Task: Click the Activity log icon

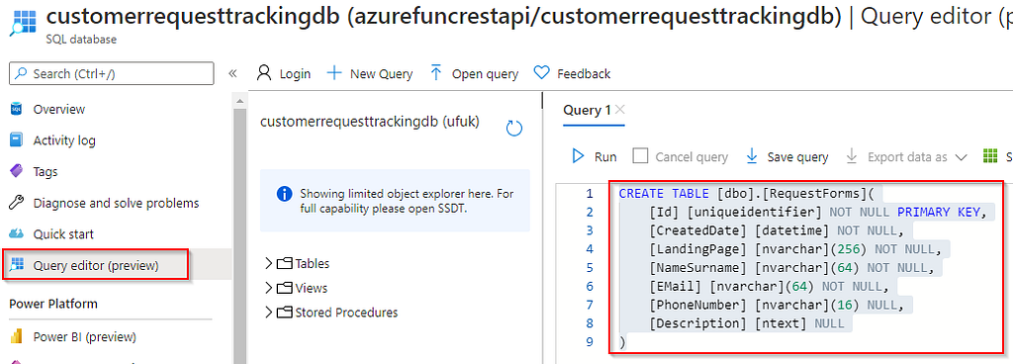Action: coord(17,140)
